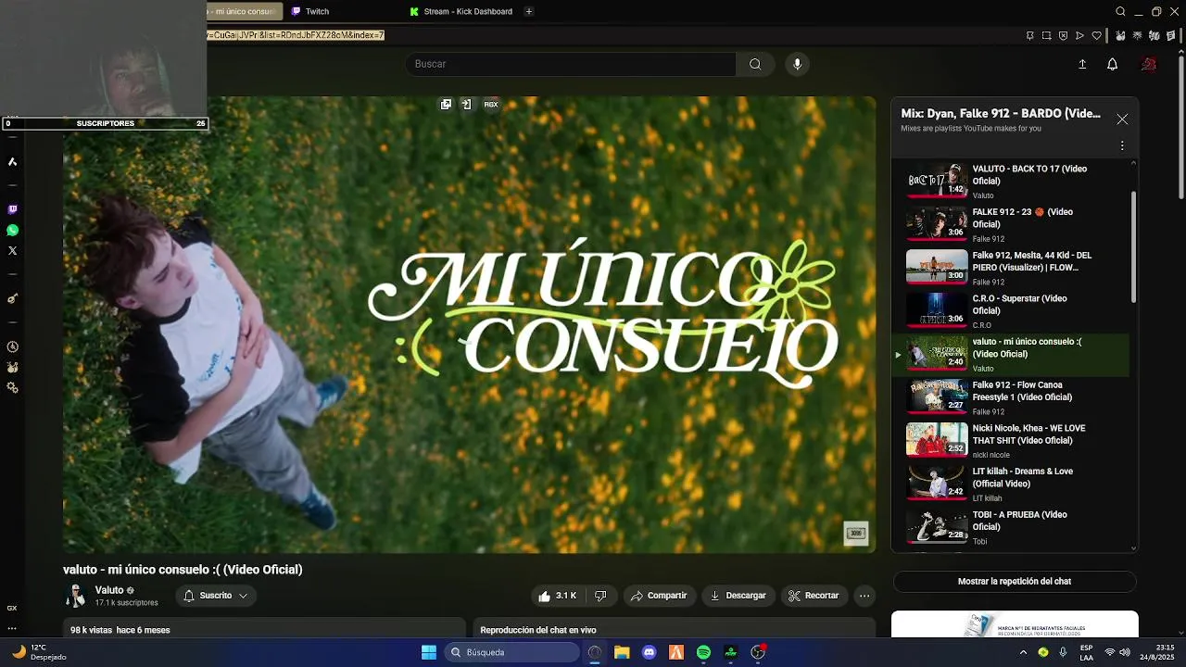Viewport: 1186px width, 667px height.
Task: Open the Windows Start menu
Action: click(x=429, y=652)
